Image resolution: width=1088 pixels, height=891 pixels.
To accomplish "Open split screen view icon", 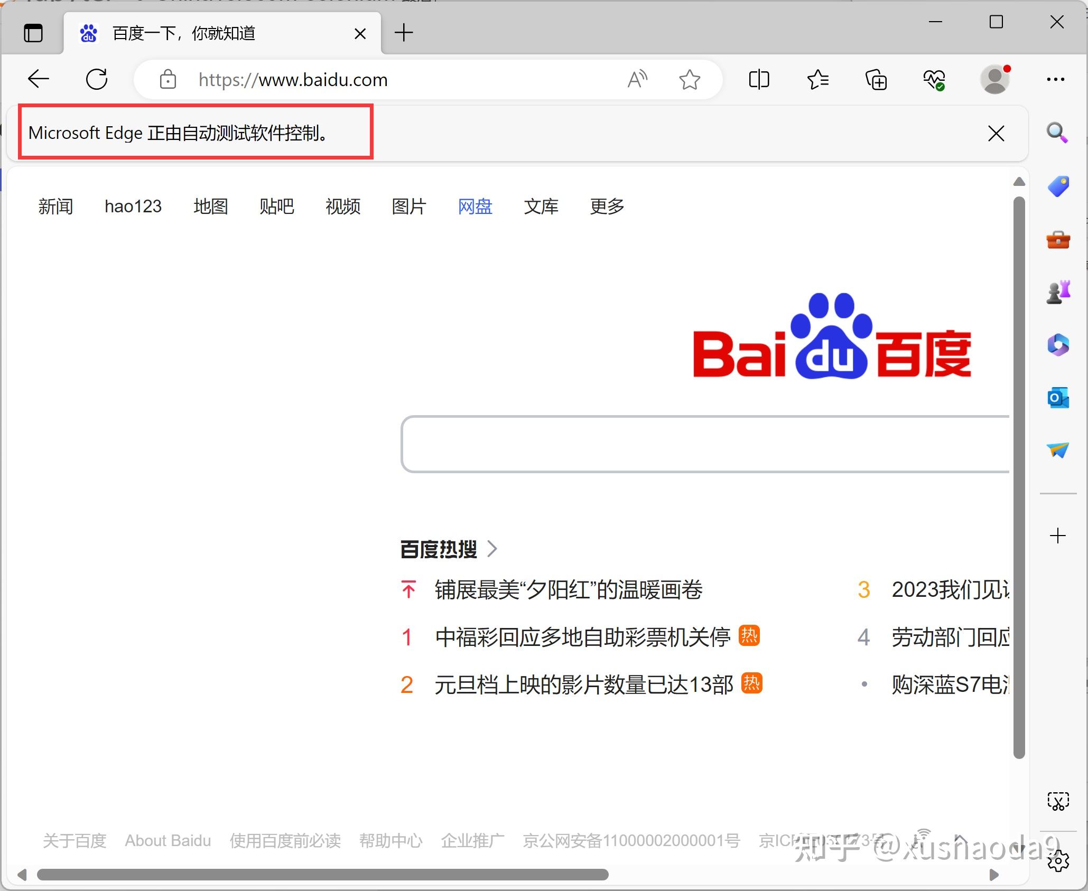I will click(759, 79).
